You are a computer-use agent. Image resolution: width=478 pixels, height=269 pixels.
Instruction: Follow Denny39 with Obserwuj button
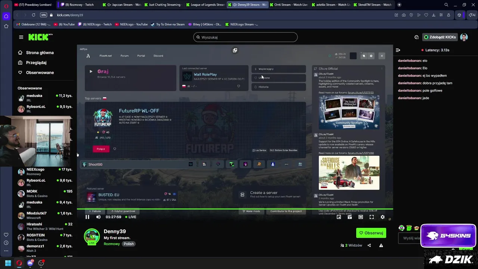(x=371, y=233)
